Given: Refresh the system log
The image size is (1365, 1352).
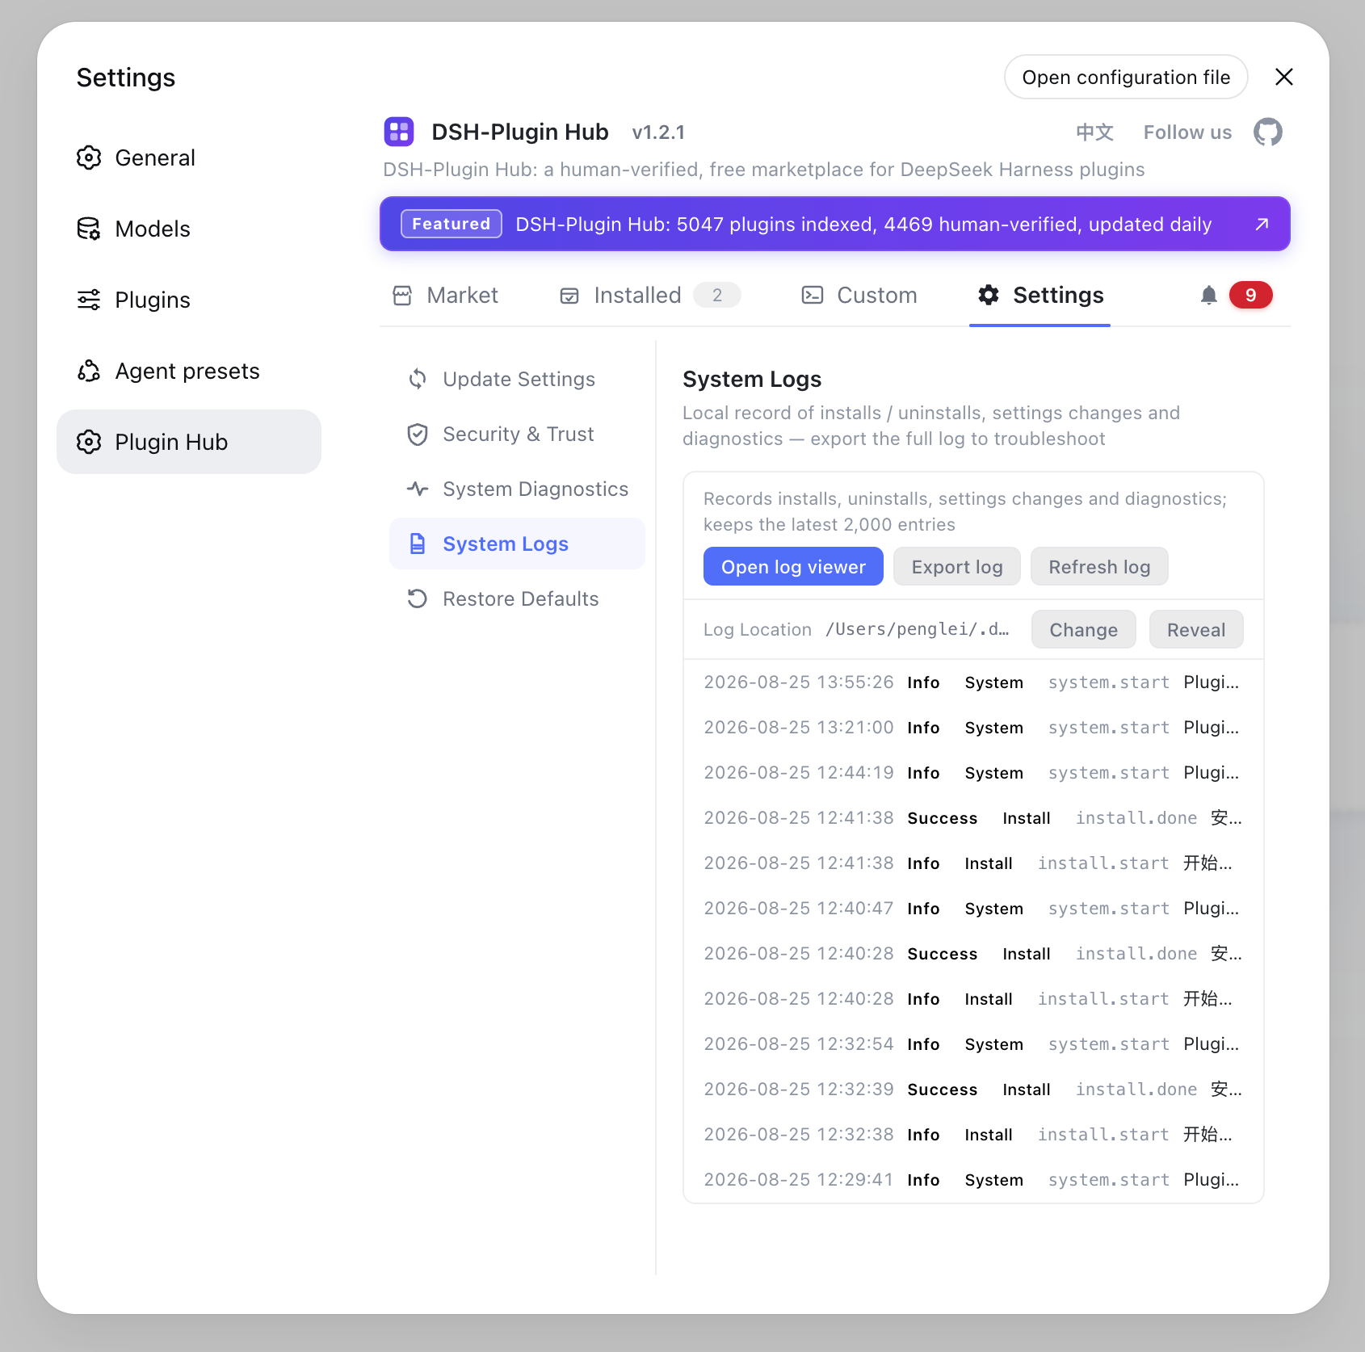Looking at the screenshot, I should (x=1099, y=567).
